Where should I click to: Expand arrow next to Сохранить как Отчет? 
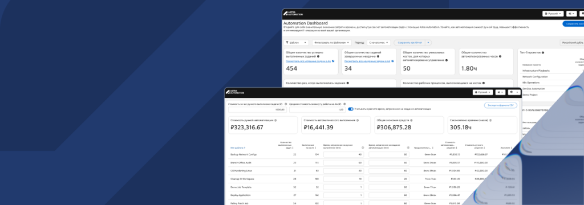click(428, 43)
